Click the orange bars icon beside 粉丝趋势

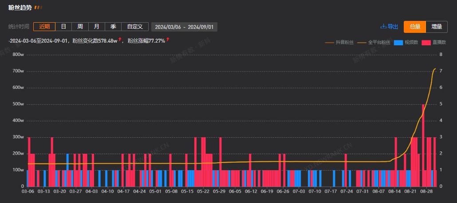[38, 8]
